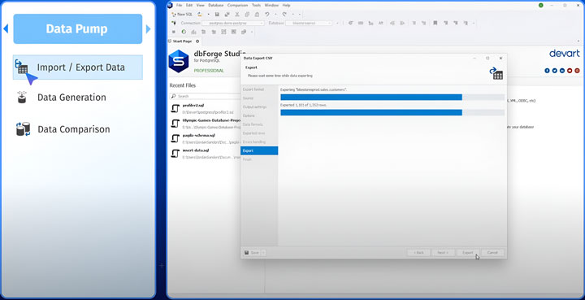
Task: Close the Start Page tab
Action: click(197, 41)
